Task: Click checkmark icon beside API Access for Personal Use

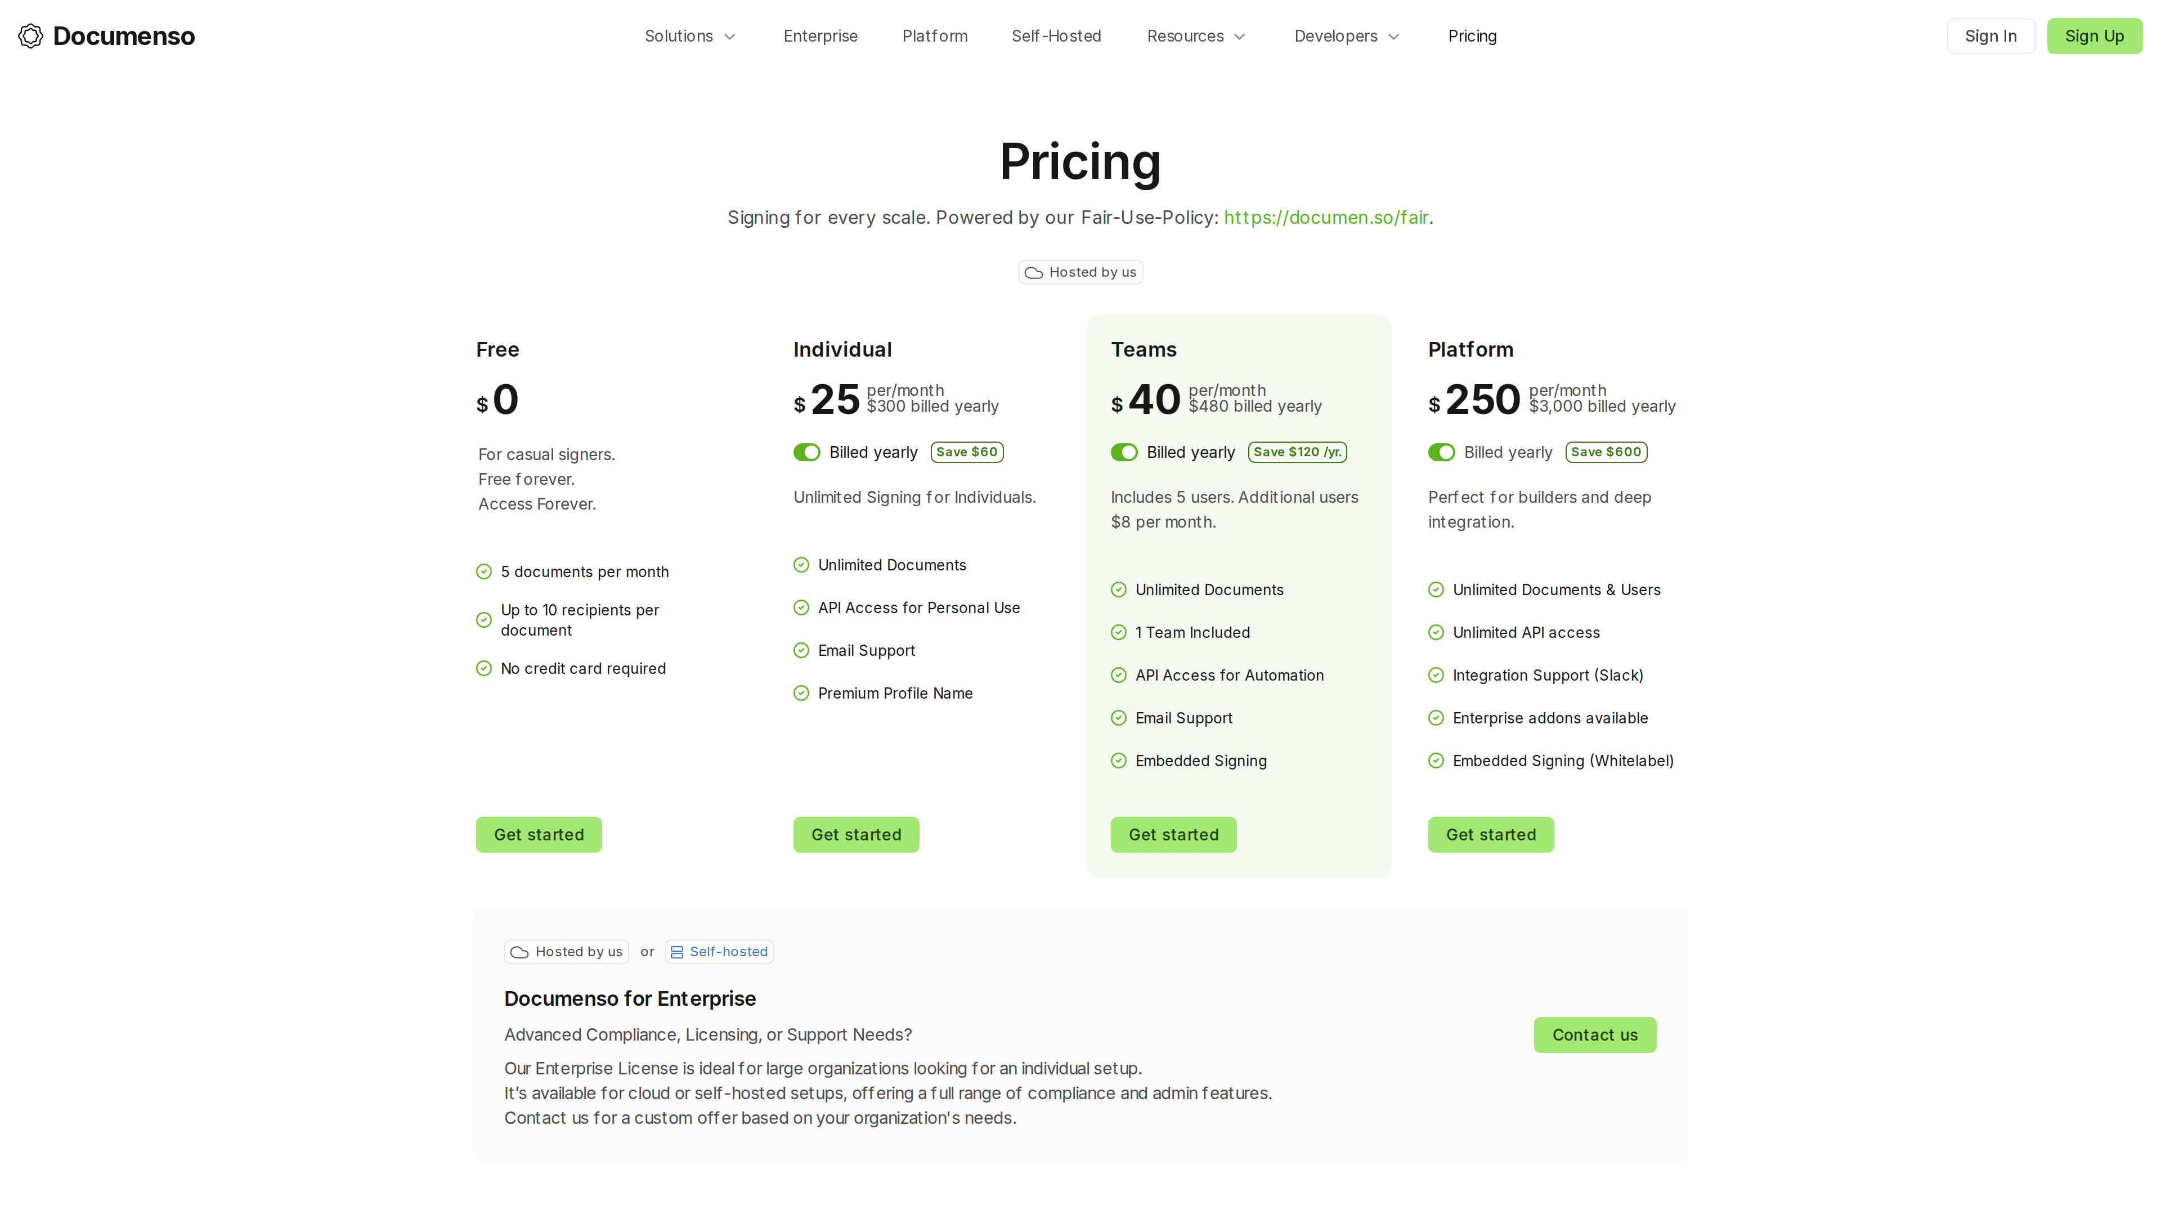Action: point(801,608)
